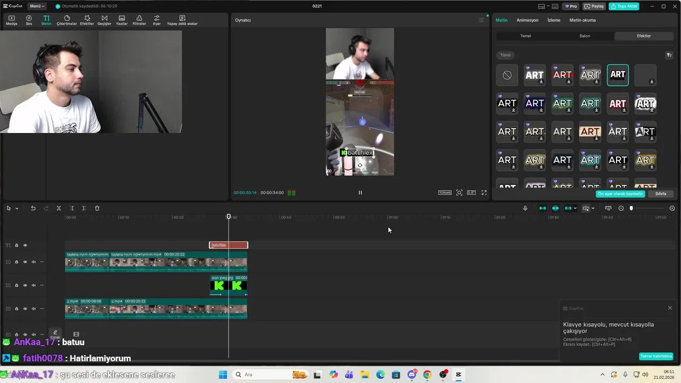
Task: Mute the taylana oyun öğretiyorum video track
Action: [34, 262]
